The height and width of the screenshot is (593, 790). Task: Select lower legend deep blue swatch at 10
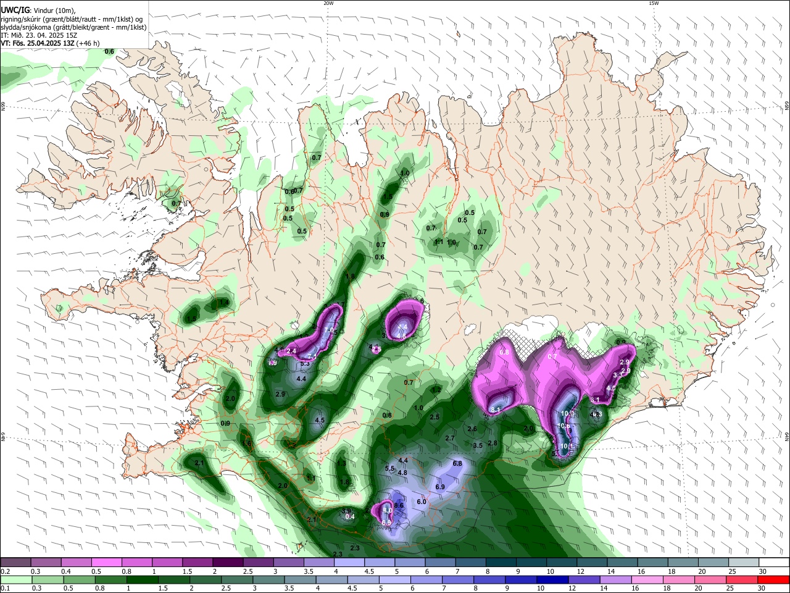pyautogui.click(x=553, y=579)
